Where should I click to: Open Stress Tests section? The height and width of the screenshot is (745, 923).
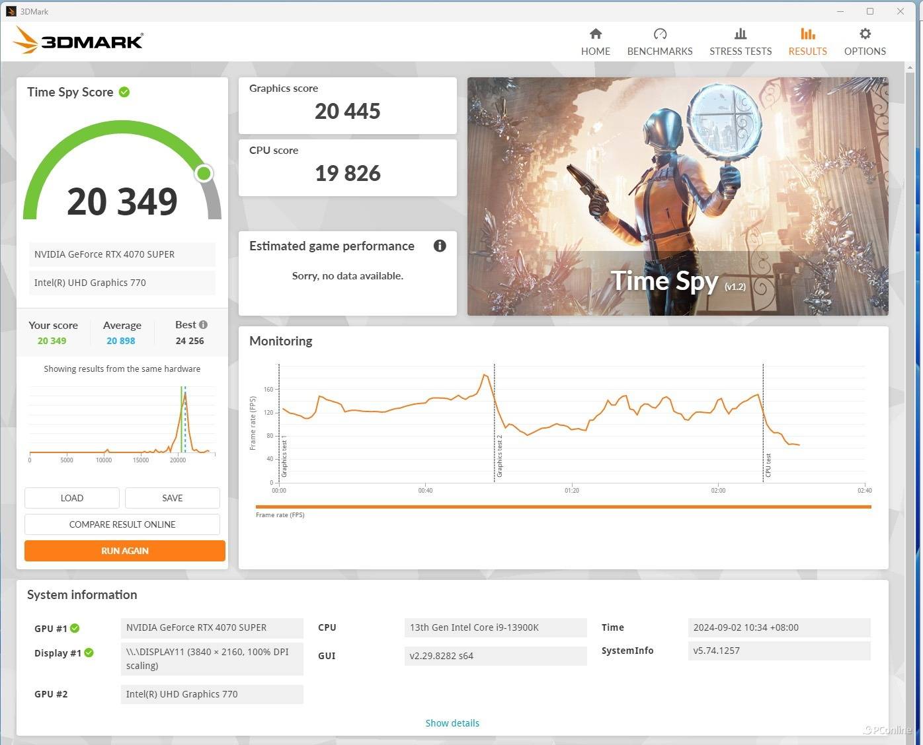(x=740, y=41)
